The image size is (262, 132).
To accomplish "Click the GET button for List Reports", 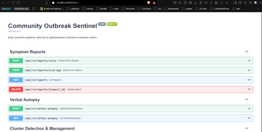I will tap(16, 80).
